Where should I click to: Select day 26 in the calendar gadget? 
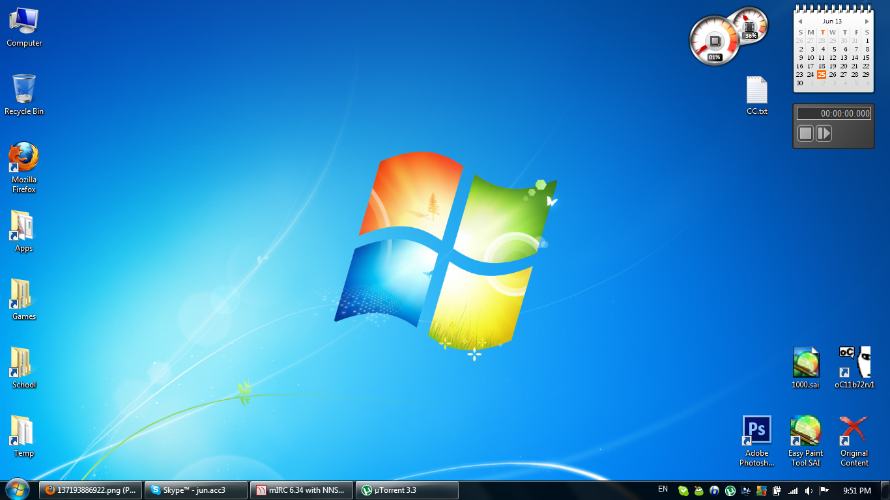[x=833, y=74]
